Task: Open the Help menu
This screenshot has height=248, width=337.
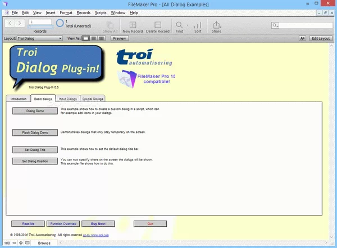Action: (x=134, y=13)
